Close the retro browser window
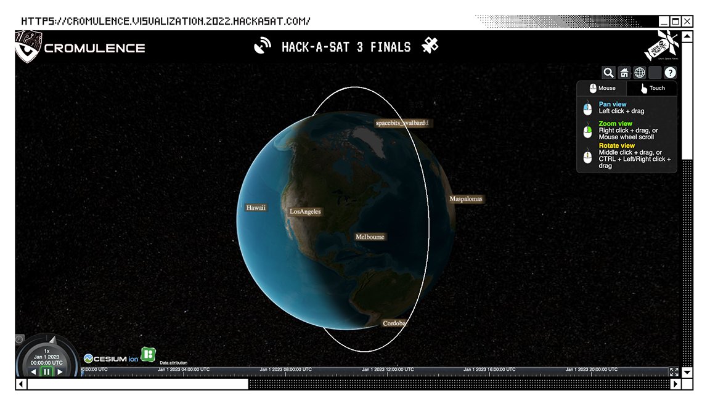This screenshot has height=414, width=718. coord(687,21)
